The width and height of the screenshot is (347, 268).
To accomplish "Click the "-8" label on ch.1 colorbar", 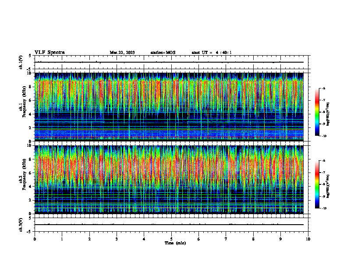I will click(x=323, y=112).
